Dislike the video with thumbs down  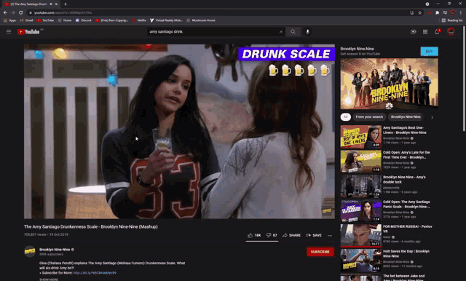(x=272, y=235)
